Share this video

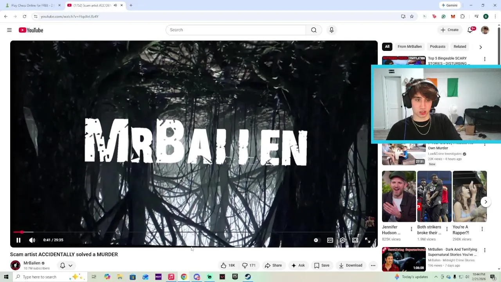coord(273,266)
